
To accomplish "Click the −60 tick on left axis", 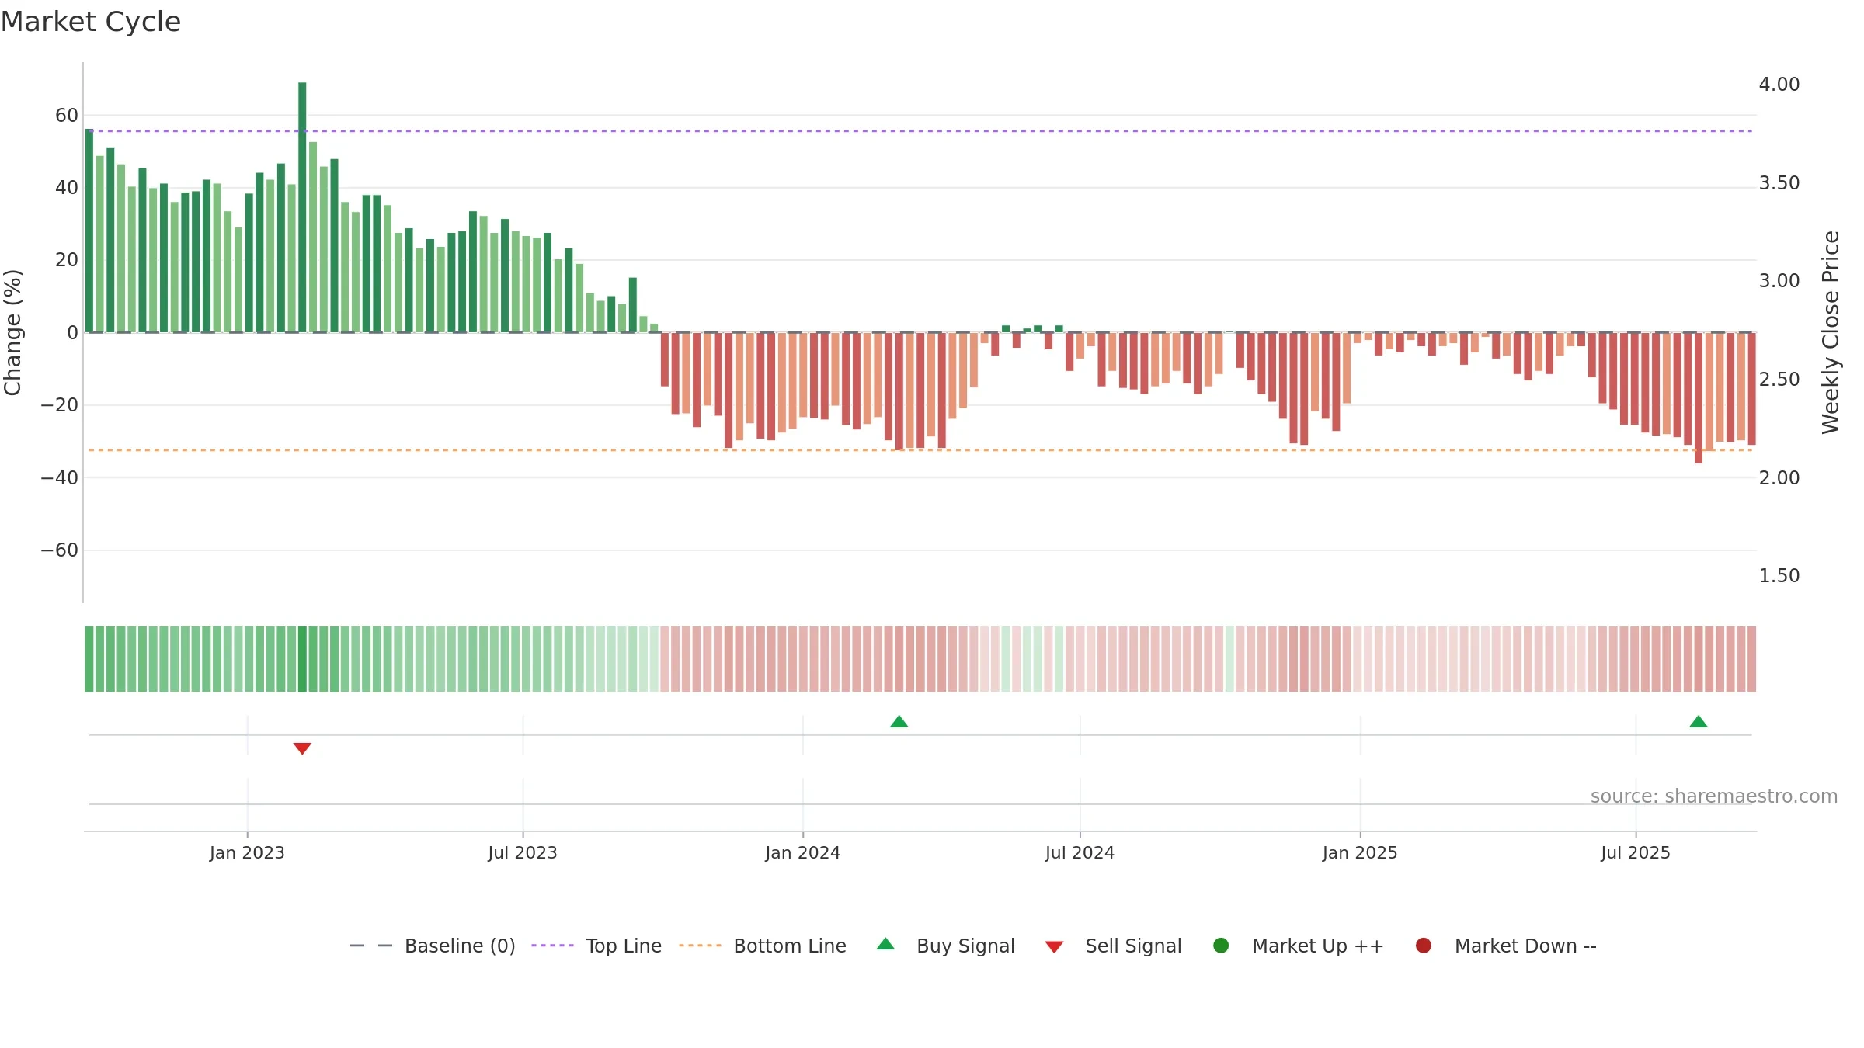I will [60, 550].
